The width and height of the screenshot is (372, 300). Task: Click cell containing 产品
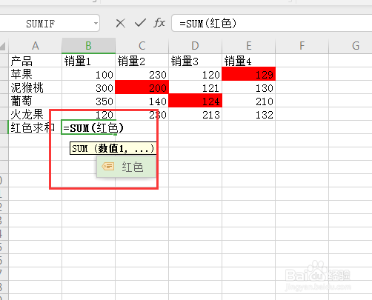point(35,61)
